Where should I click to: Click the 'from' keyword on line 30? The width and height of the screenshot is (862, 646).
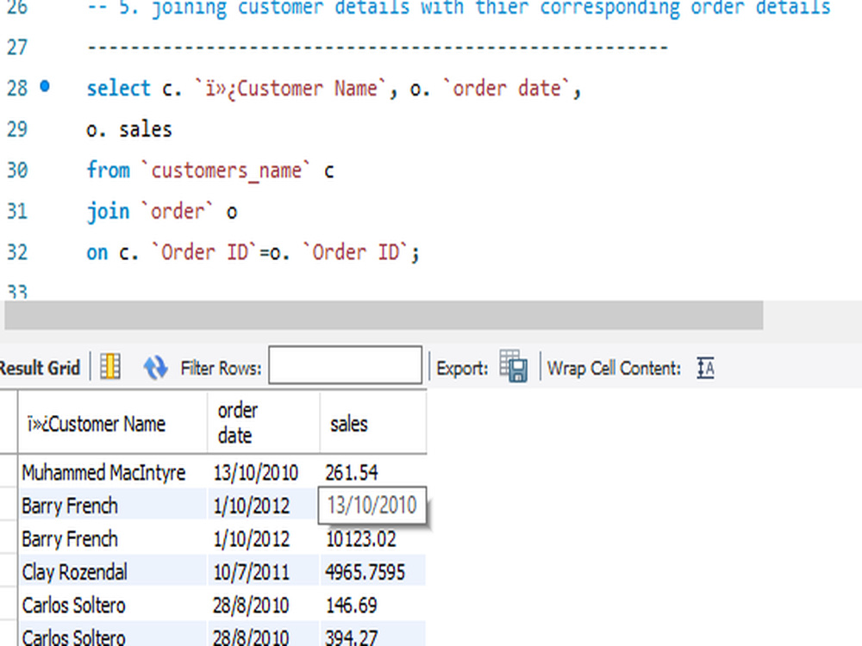pyautogui.click(x=109, y=170)
